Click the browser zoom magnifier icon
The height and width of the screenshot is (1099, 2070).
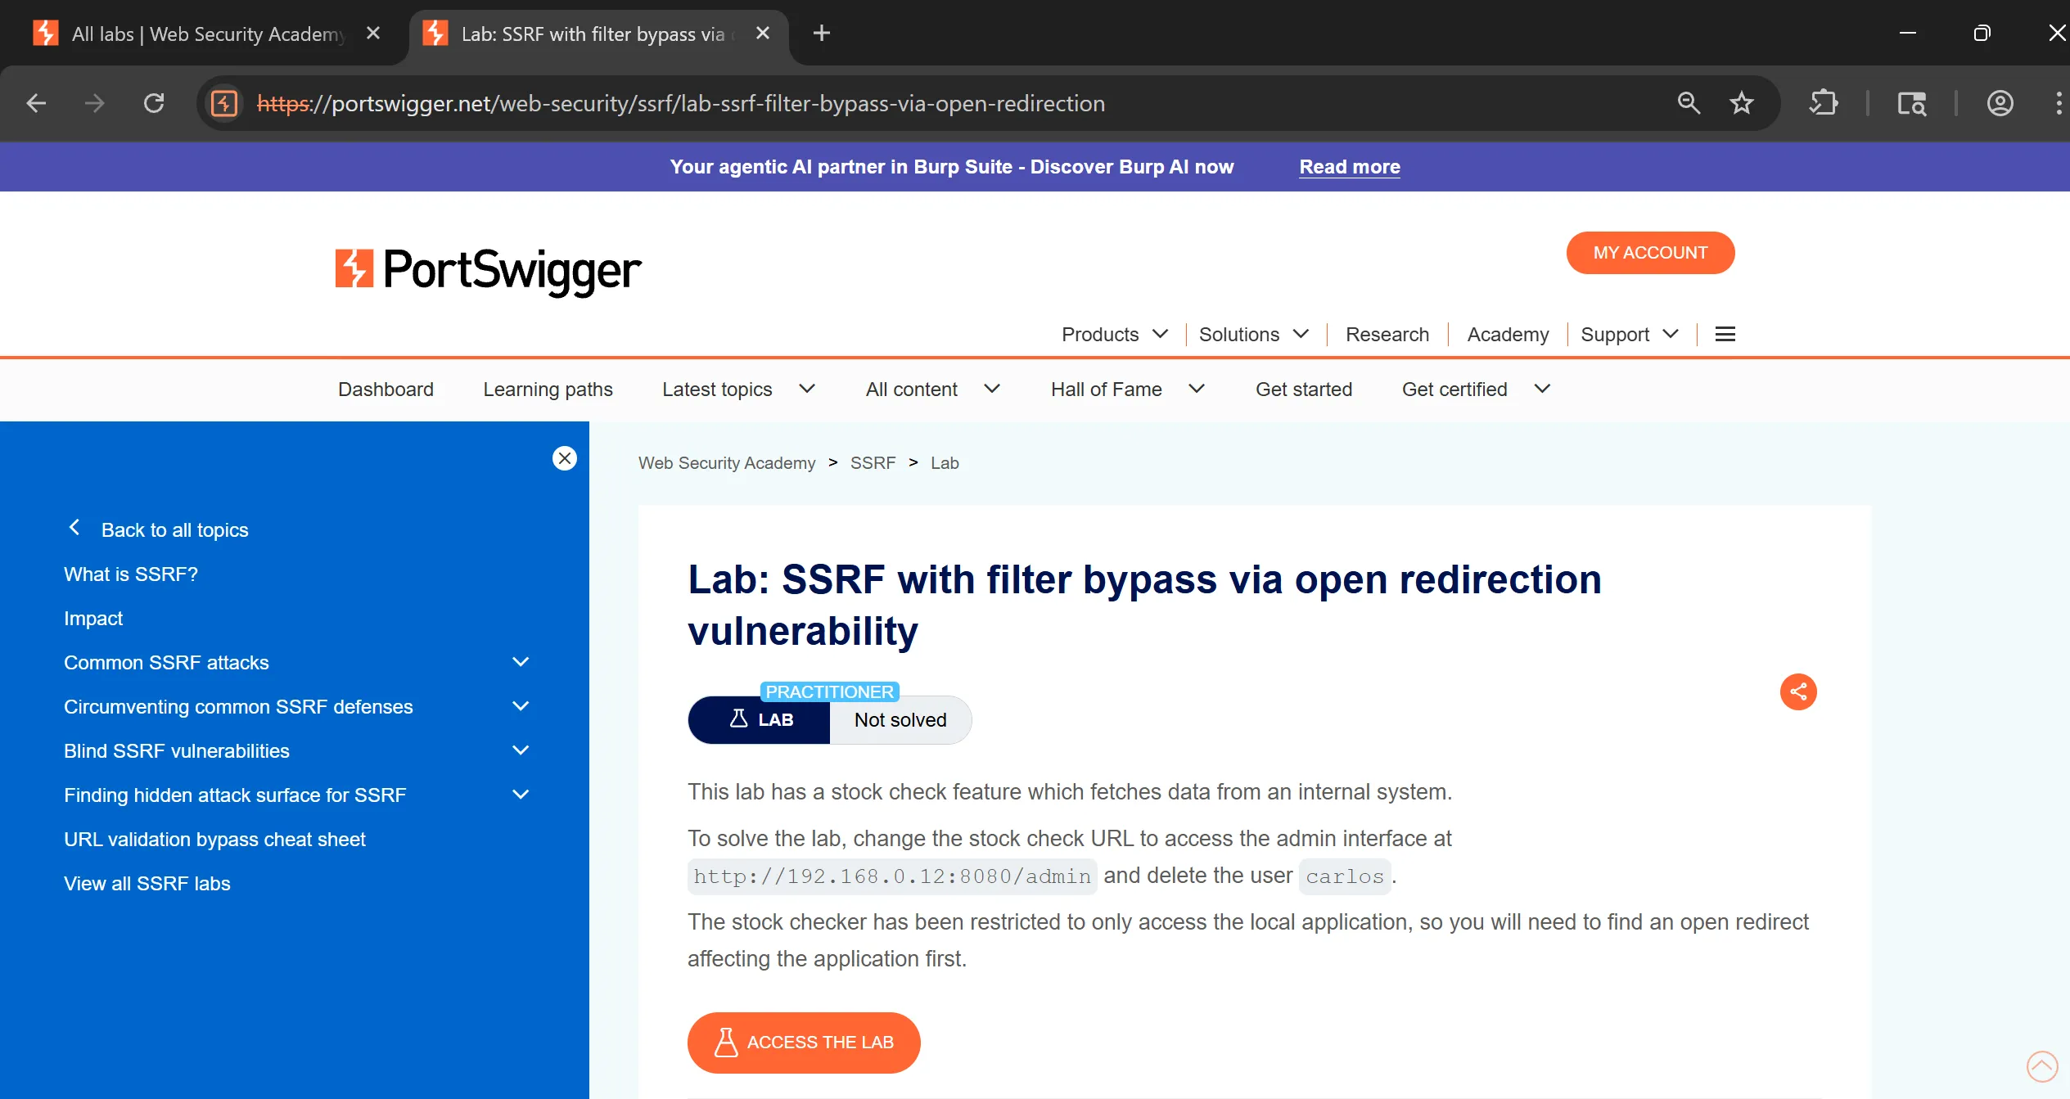(x=1689, y=103)
